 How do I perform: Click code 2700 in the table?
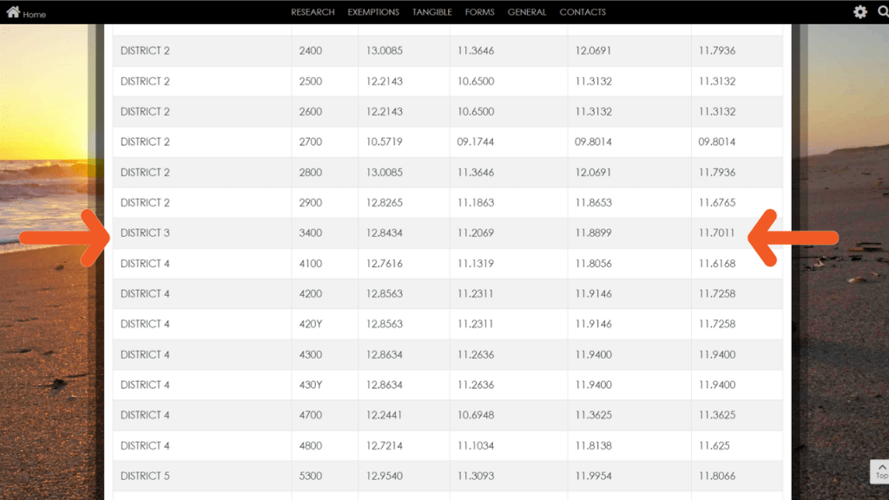pos(310,141)
